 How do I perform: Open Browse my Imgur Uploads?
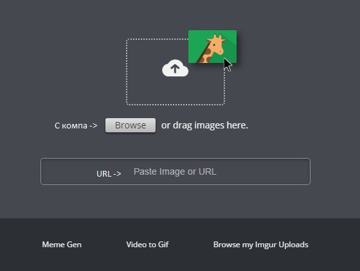click(x=261, y=245)
